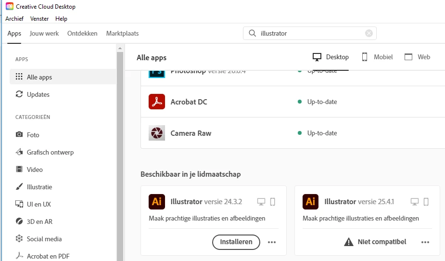Viewport: 445px width, 261px height.
Task: Open more options for Illustrator 24.3.2
Action: coord(272,242)
